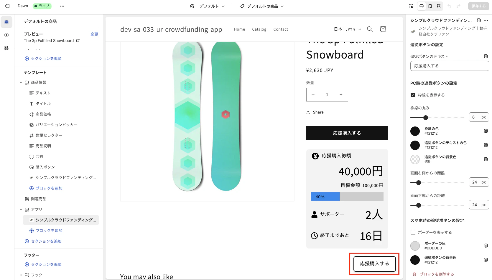Select the 購入ボタン block
This screenshot has height=280, width=492.
[x=45, y=167]
